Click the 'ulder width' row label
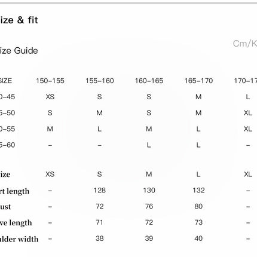The image size is (257, 257). pos(19,239)
